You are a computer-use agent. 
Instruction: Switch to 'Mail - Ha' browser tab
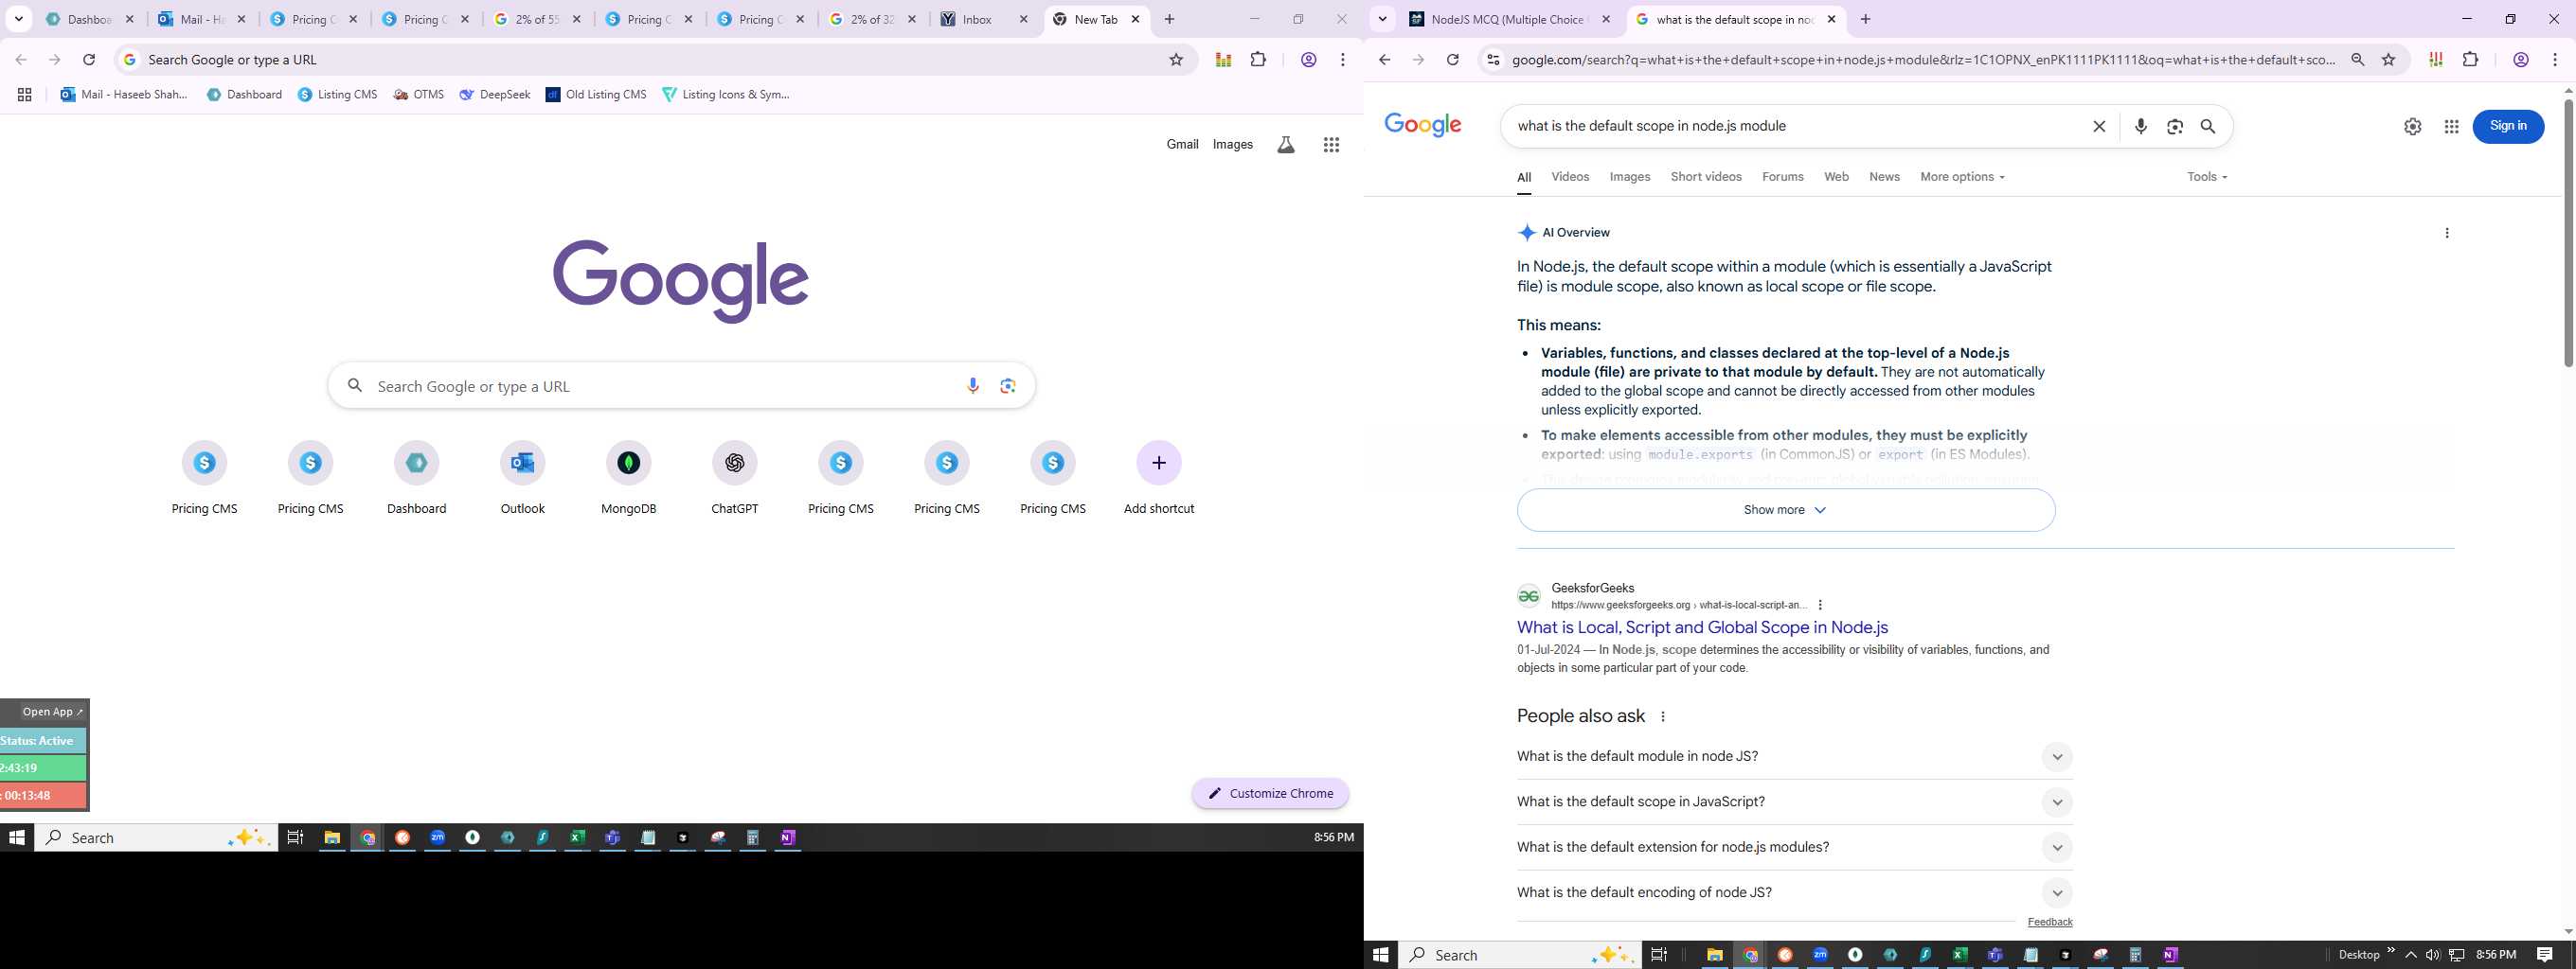[x=202, y=19]
